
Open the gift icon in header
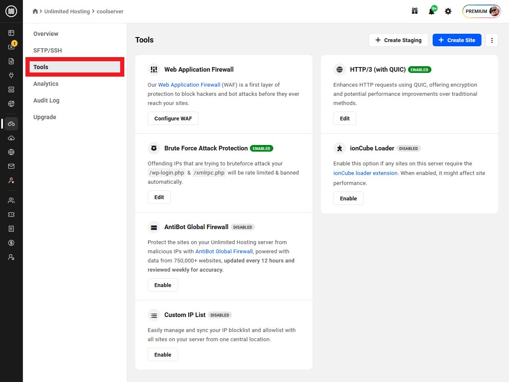pyautogui.click(x=415, y=11)
